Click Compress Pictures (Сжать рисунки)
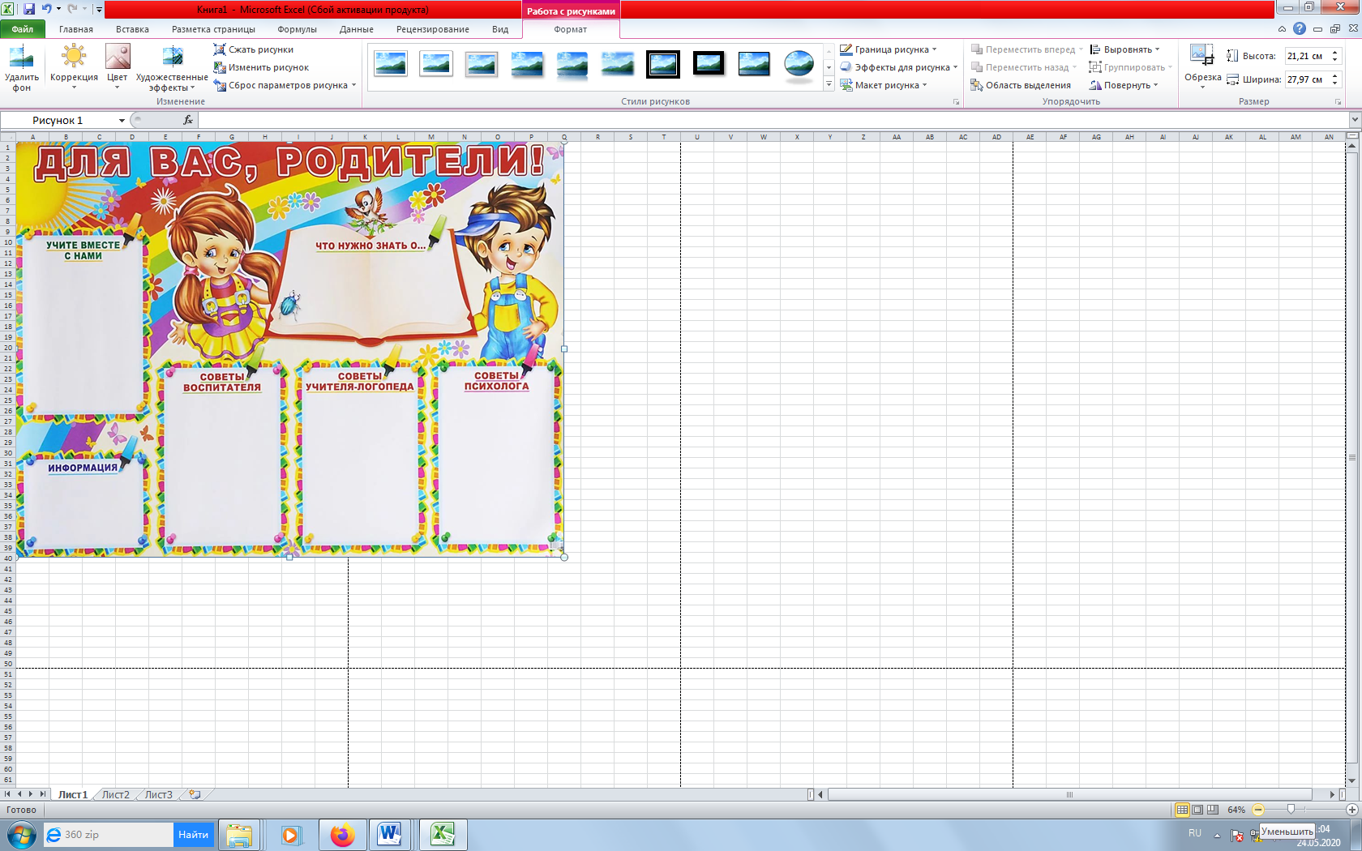1362x851 pixels. [x=253, y=49]
